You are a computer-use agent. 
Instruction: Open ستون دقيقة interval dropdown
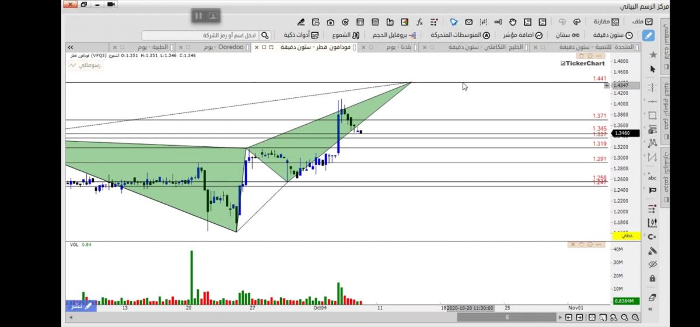[613, 35]
